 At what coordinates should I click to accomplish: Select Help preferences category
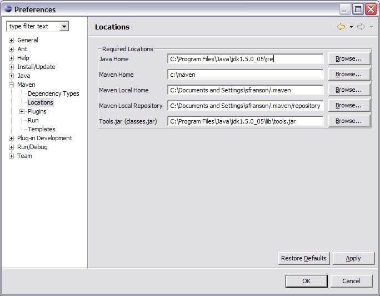(23, 58)
